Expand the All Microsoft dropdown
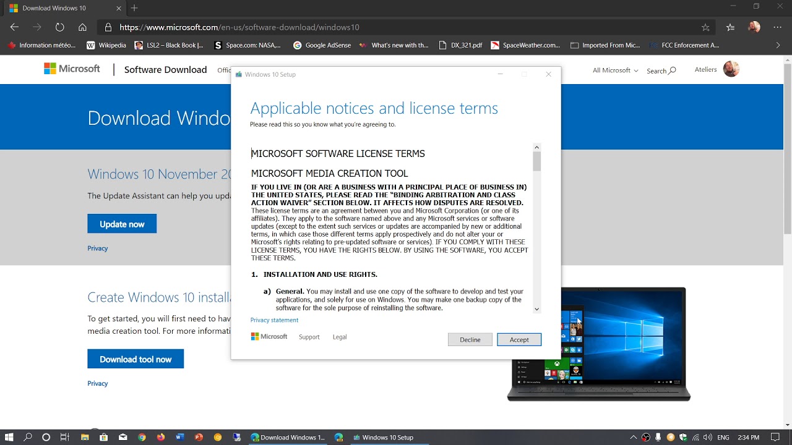 pyautogui.click(x=615, y=70)
